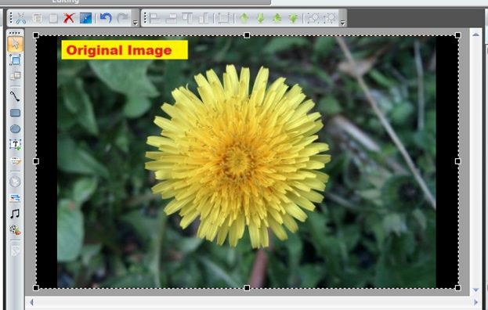Click the right-middle selection handle
The width and height of the screenshot is (488, 310).
click(457, 161)
